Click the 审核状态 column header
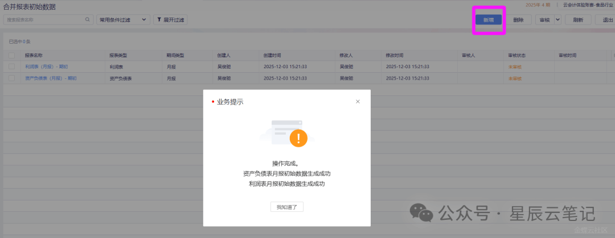 click(x=516, y=56)
